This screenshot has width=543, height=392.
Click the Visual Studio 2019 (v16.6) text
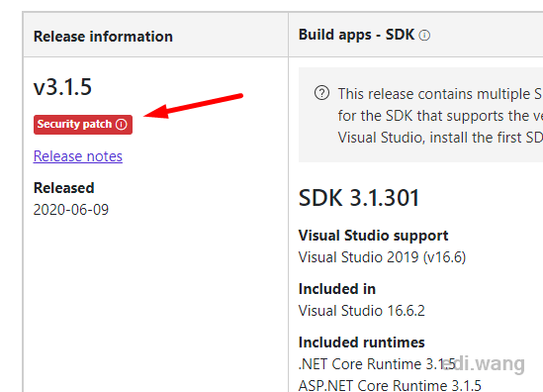click(x=383, y=257)
